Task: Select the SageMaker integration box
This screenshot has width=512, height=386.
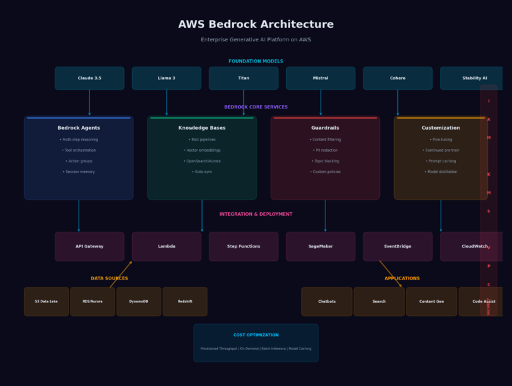Action: [321, 246]
